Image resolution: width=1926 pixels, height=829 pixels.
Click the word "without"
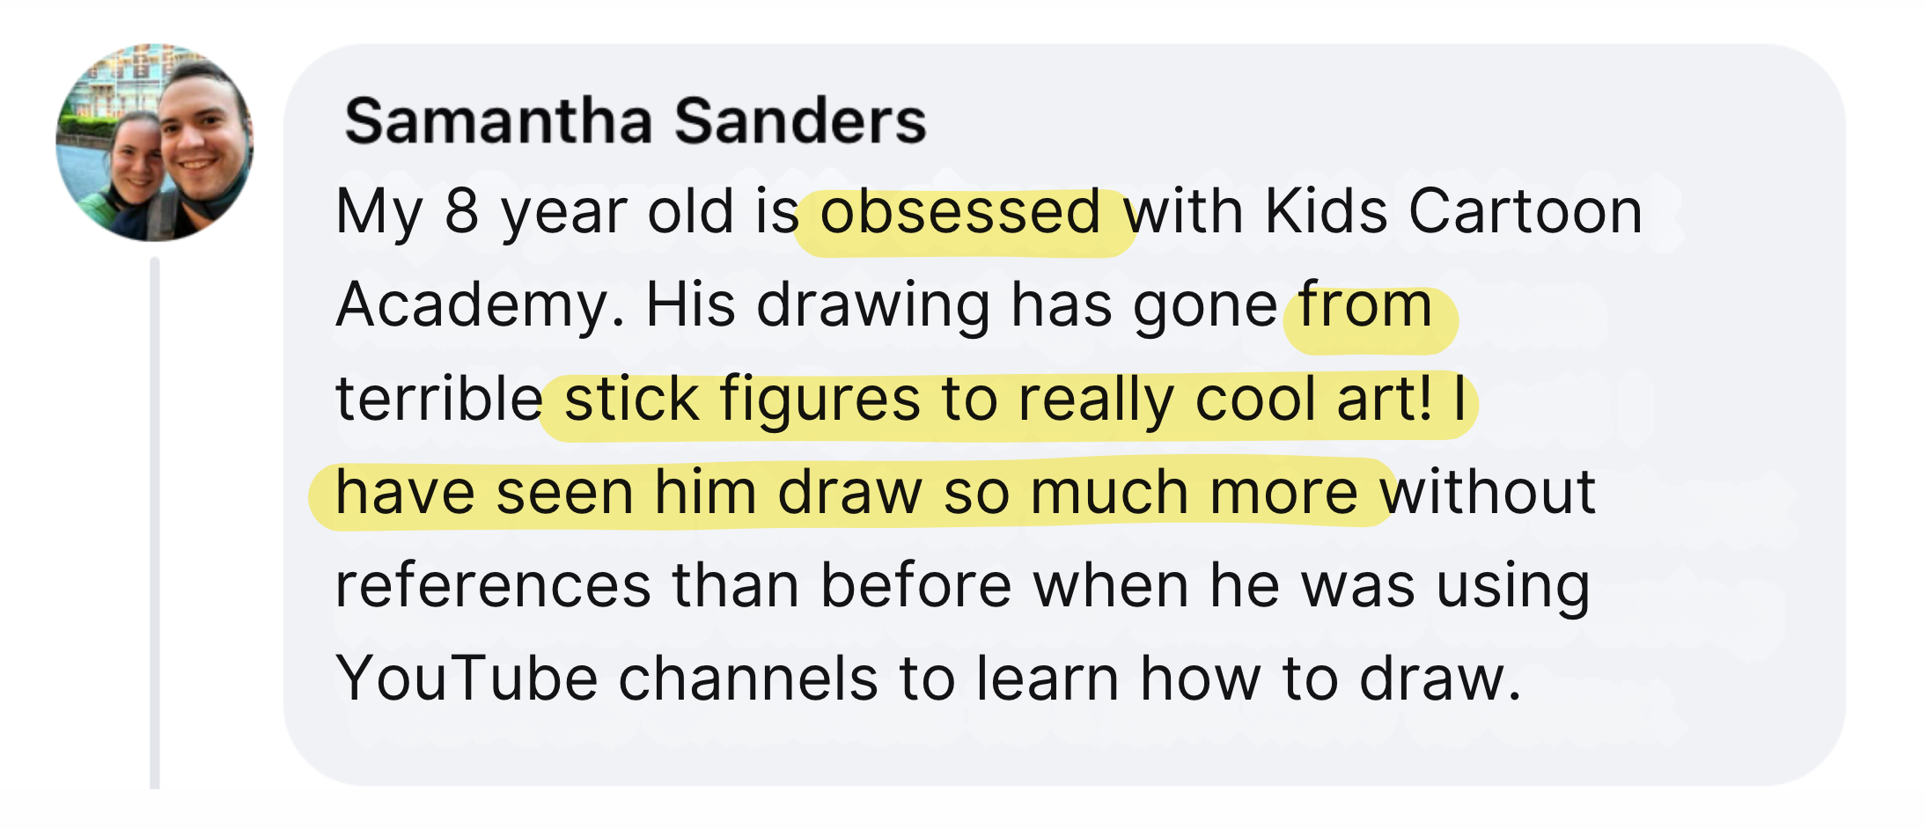click(x=1489, y=493)
